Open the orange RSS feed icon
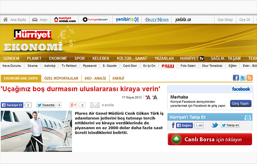257x164 pixels. tap(249, 78)
